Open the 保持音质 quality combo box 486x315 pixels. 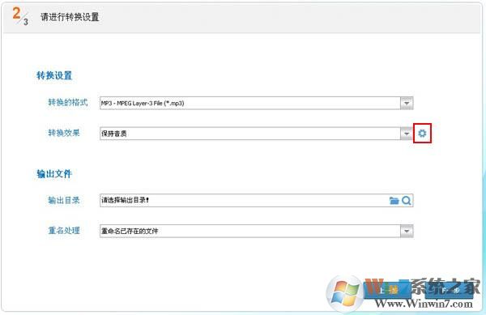pyautogui.click(x=256, y=134)
